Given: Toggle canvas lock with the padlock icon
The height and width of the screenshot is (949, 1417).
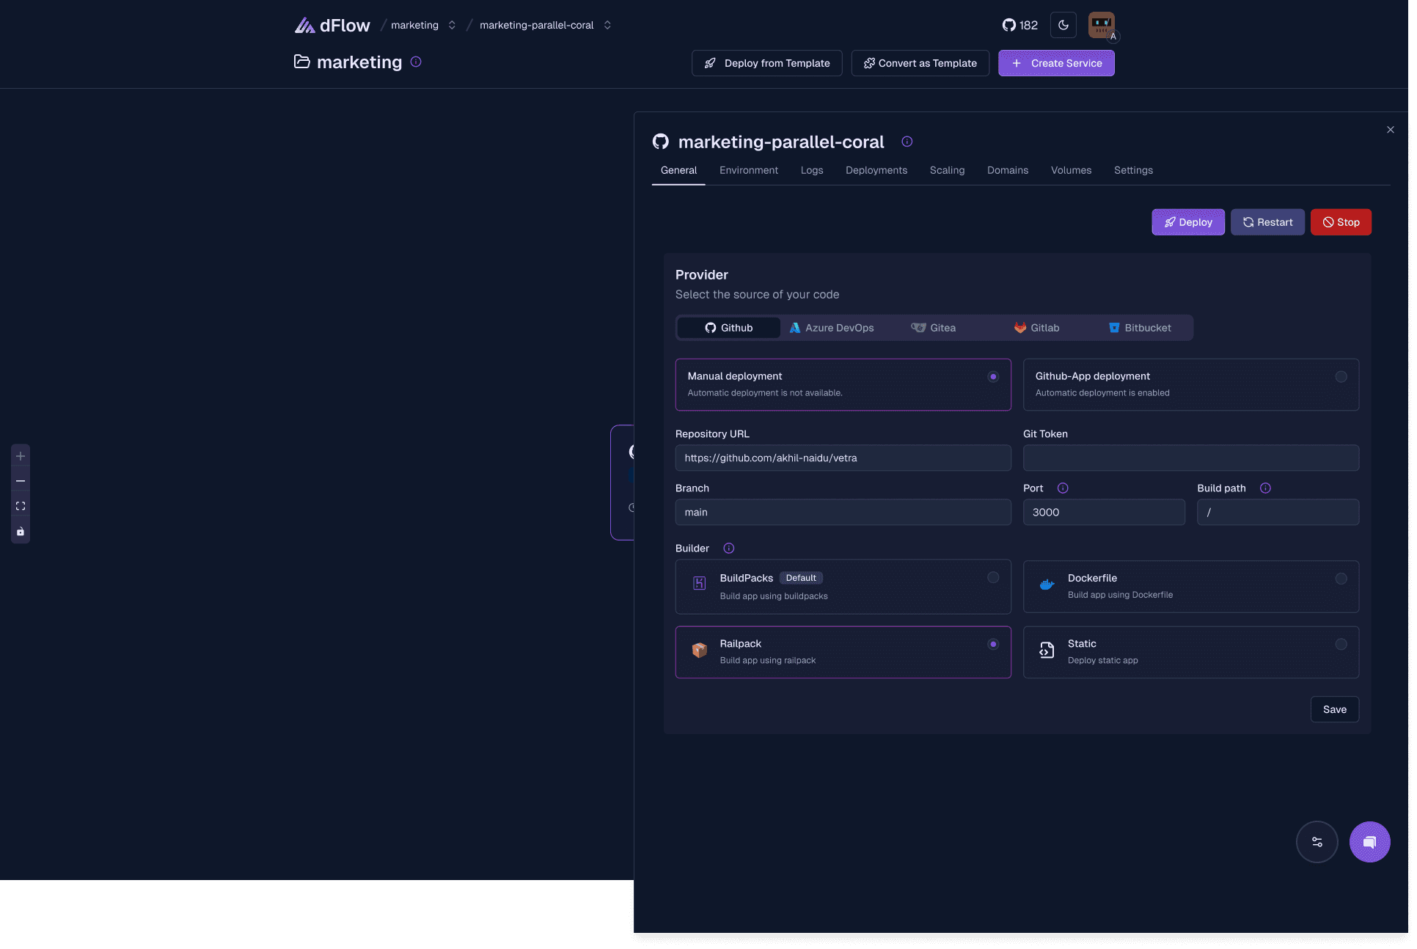Looking at the screenshot, I should (20, 530).
